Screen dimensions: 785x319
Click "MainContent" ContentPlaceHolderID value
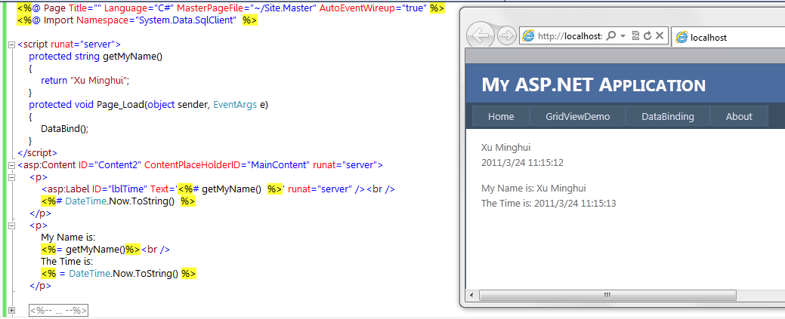[278, 165]
